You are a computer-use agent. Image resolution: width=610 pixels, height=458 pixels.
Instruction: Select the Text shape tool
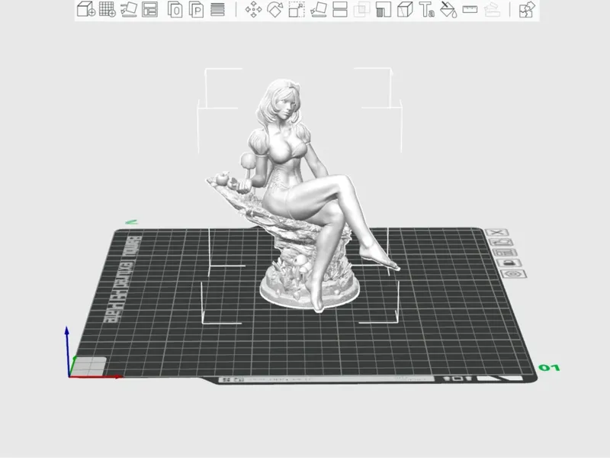click(x=427, y=9)
